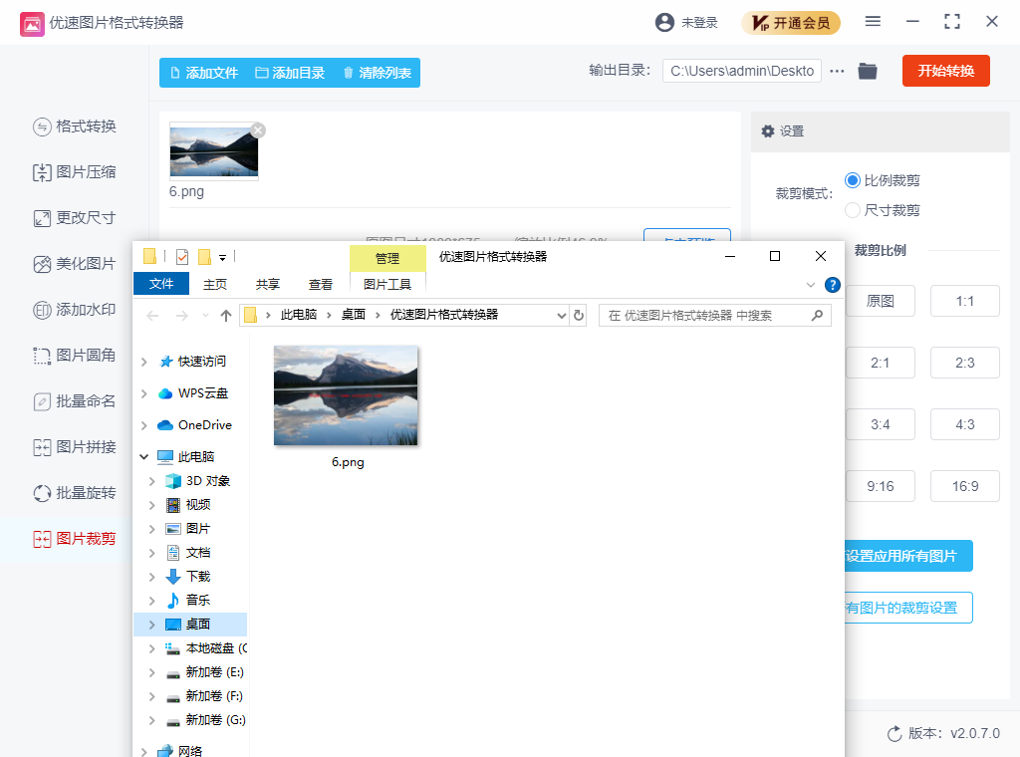Expand 快速访问 in the Explorer tree

(143, 362)
